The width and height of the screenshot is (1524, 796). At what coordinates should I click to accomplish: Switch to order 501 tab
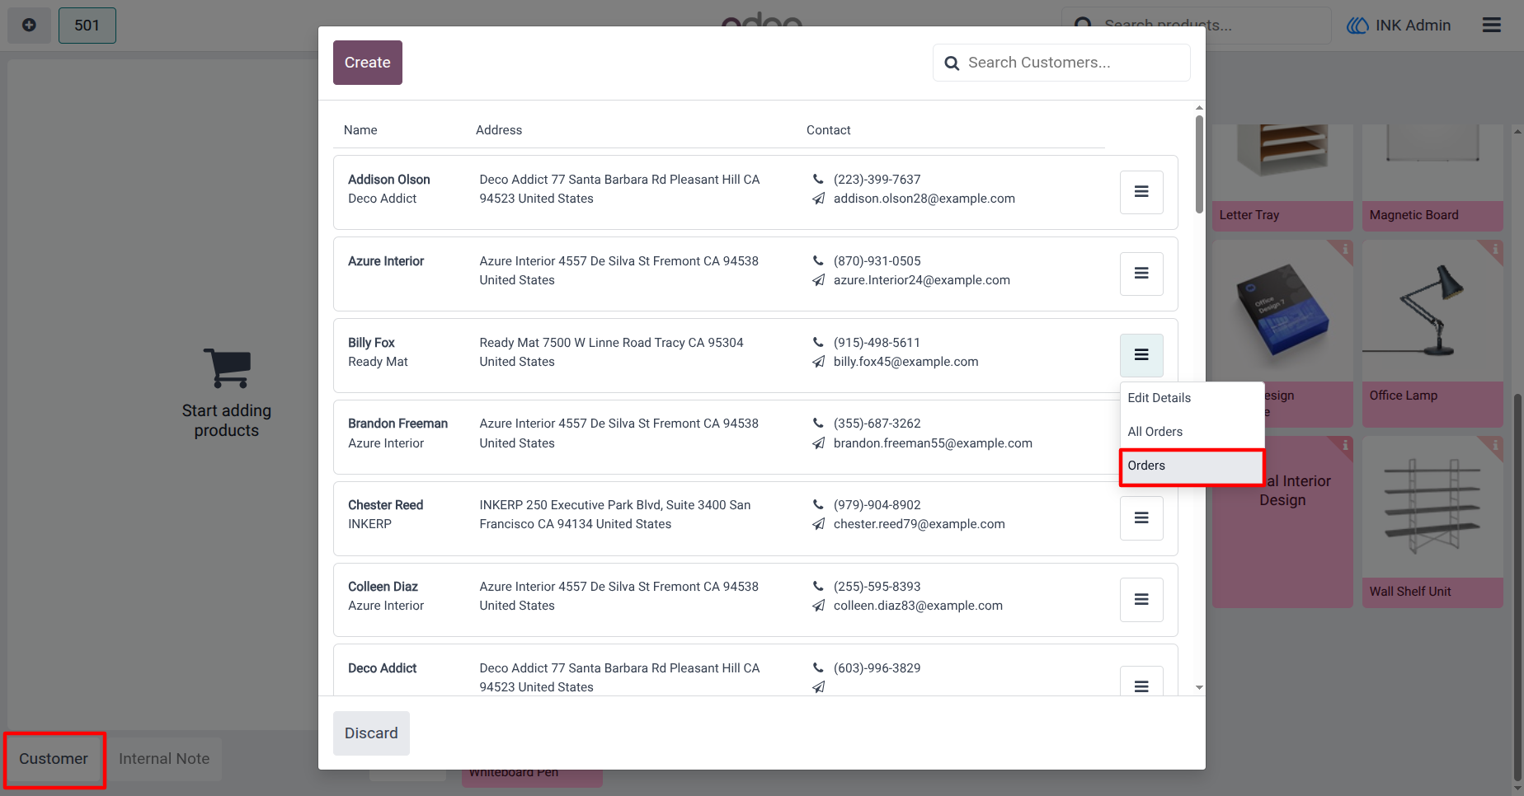(87, 26)
